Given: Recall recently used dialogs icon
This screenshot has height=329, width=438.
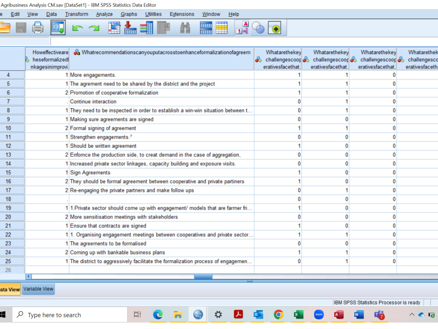Looking at the screenshot, I should pyautogui.click(x=58, y=28).
